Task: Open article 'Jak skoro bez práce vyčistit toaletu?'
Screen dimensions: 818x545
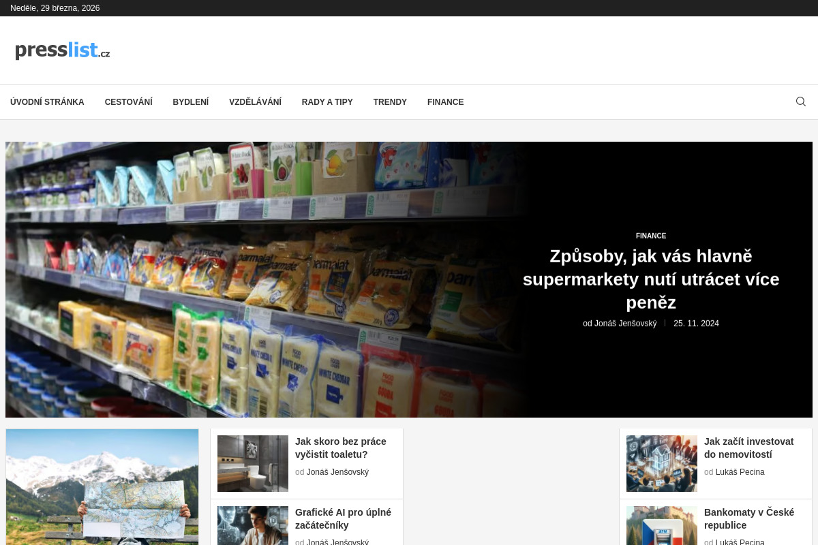Action: tap(341, 448)
